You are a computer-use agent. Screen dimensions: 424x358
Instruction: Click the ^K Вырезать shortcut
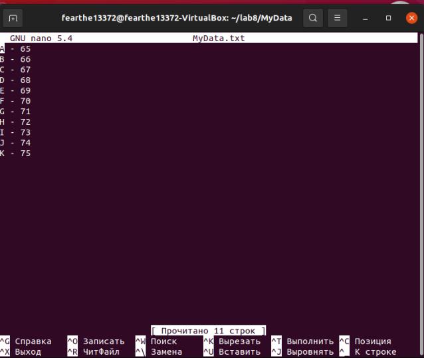(232, 341)
